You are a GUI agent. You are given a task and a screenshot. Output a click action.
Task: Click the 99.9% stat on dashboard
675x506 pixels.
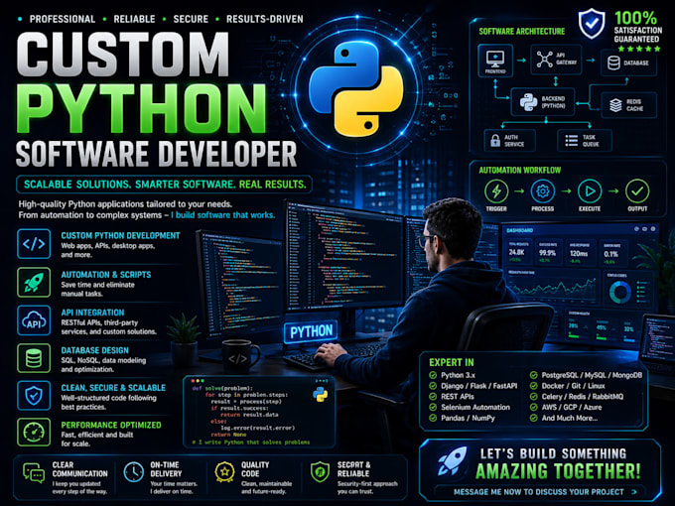tap(547, 253)
